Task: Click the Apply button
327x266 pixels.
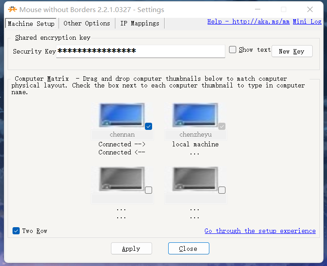Action: pos(132,249)
